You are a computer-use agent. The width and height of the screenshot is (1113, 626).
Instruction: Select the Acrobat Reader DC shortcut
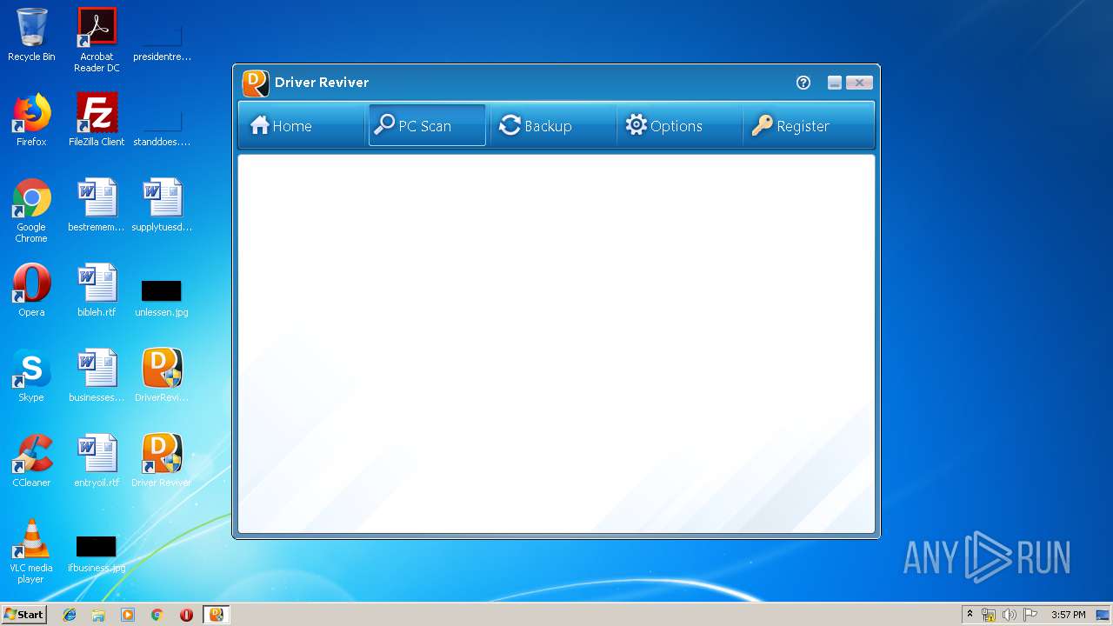point(97,40)
